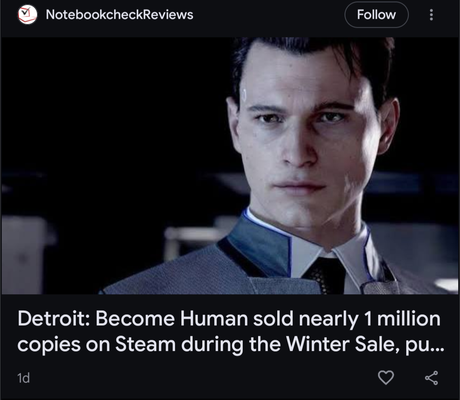Image resolution: width=460 pixels, height=400 pixels.
Task: Select the headline text about Steam Winter Sale
Action: (x=230, y=331)
